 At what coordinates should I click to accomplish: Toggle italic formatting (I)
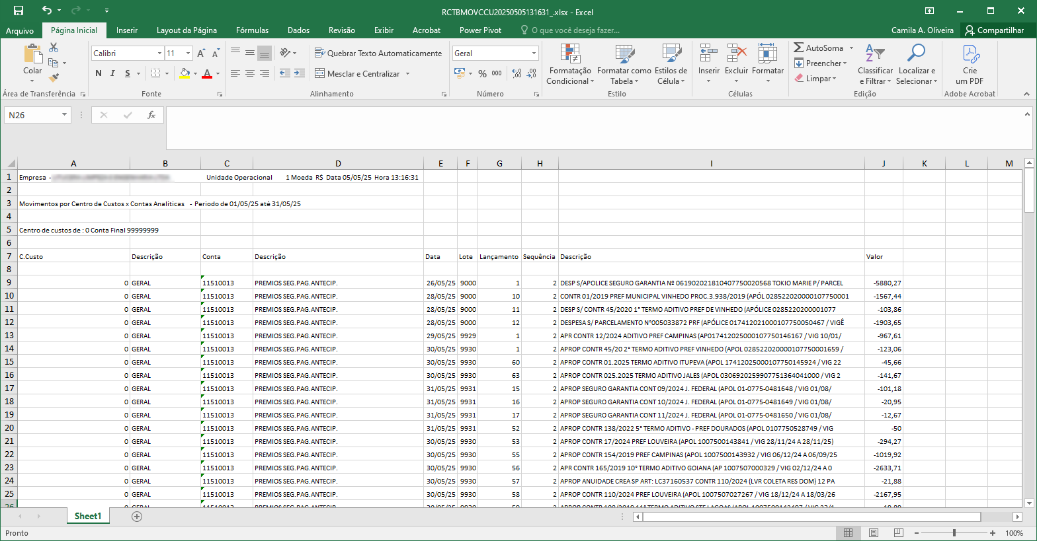112,73
